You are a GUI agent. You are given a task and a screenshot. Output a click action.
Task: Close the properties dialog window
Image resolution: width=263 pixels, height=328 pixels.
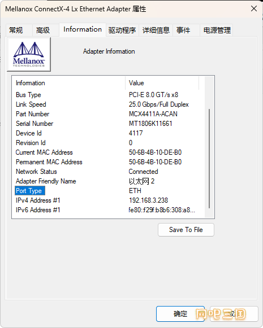pyautogui.click(x=254, y=9)
